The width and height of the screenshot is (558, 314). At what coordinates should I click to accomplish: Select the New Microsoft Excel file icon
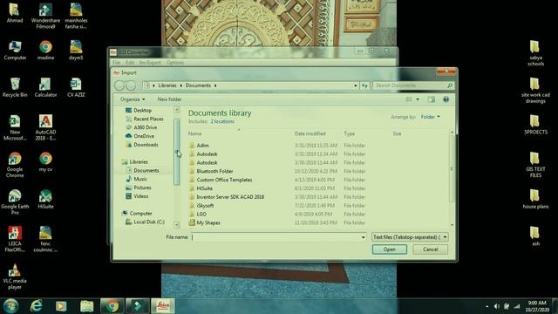15,127
